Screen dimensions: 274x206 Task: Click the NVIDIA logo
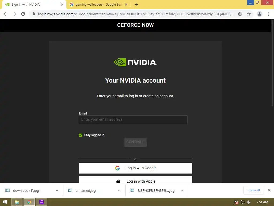pos(135,62)
